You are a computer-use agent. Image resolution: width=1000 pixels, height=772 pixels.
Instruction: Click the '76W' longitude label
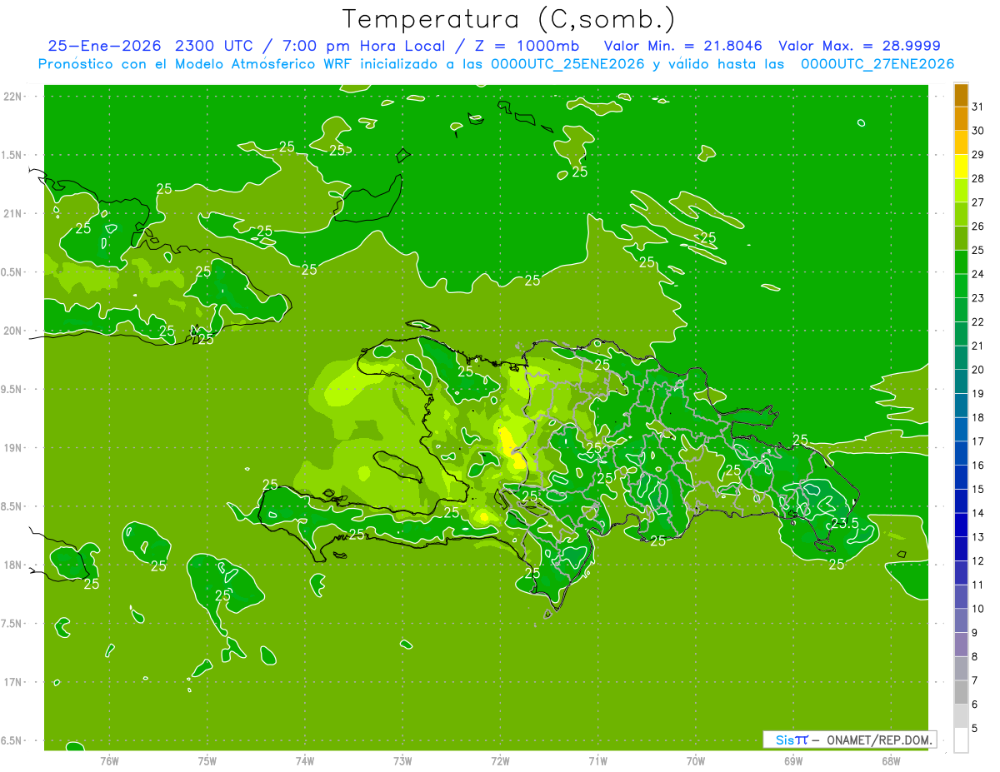pyautogui.click(x=109, y=760)
